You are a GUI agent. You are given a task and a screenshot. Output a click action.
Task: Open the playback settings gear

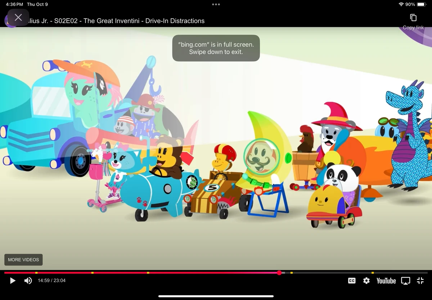(x=366, y=281)
